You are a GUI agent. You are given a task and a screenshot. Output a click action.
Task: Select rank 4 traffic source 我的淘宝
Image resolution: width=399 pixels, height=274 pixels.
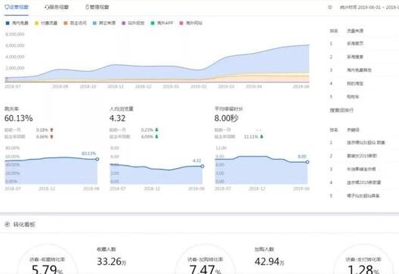click(355, 83)
